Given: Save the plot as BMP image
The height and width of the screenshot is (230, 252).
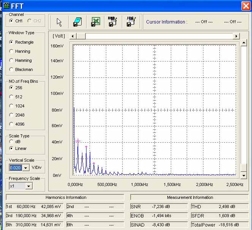Looking at the screenshot, I should 112,22.
